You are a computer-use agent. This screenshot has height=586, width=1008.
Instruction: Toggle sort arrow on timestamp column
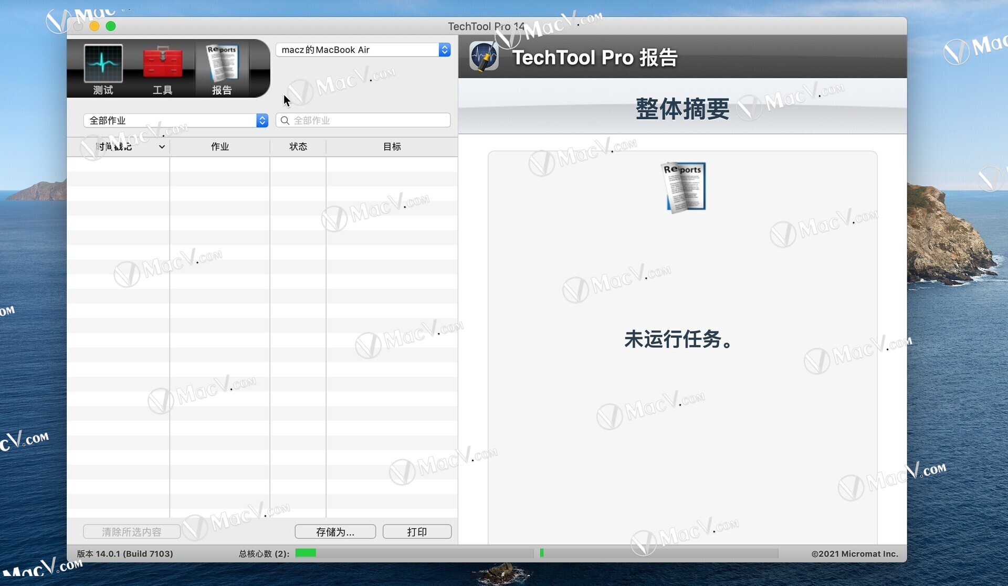(162, 147)
